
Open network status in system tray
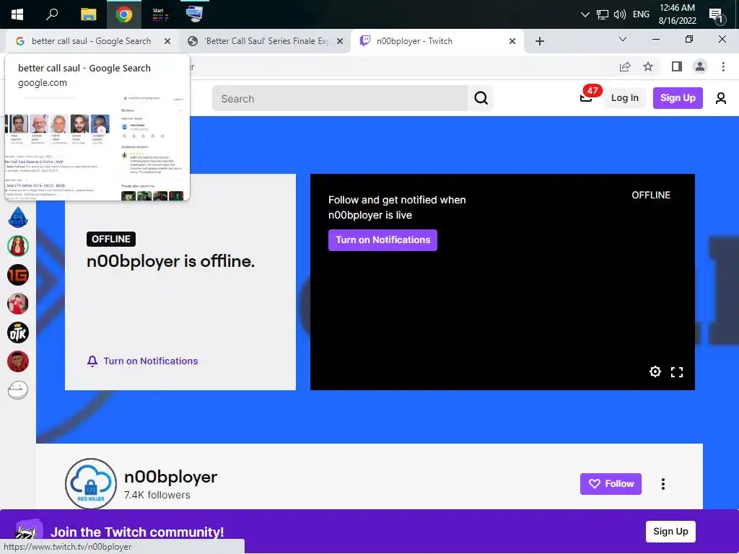[603, 14]
